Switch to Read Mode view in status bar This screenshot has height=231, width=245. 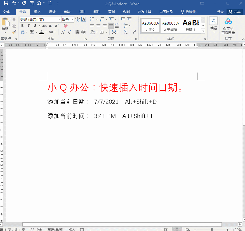166,229
